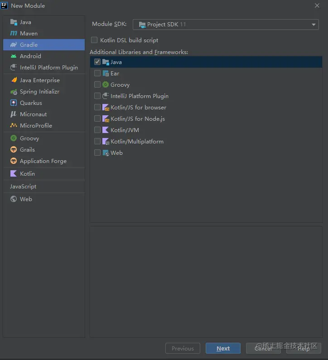Viewport: 328px width, 360px height.
Task: Check the Ear framework checkbox
Action: coord(97,73)
